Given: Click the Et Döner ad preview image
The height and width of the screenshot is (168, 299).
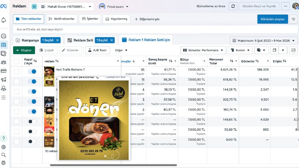Looking at the screenshot, I should tap(94, 120).
